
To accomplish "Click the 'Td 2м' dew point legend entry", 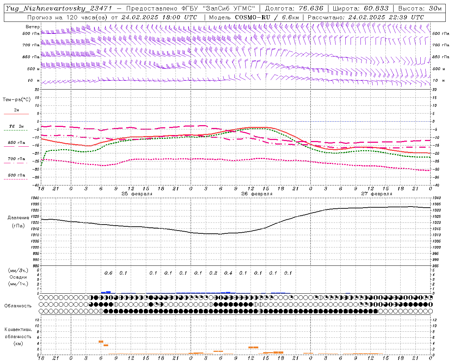I will tap(17, 126).
